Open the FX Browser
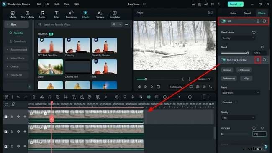Screen dimensions: 272x153 click(244, 70)
